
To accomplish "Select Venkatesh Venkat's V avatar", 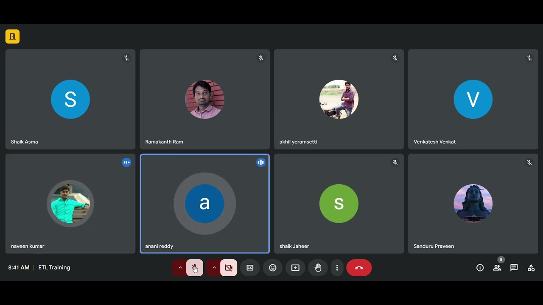I will click(x=473, y=99).
